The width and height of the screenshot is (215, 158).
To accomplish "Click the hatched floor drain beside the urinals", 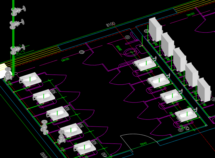I will (146, 30).
